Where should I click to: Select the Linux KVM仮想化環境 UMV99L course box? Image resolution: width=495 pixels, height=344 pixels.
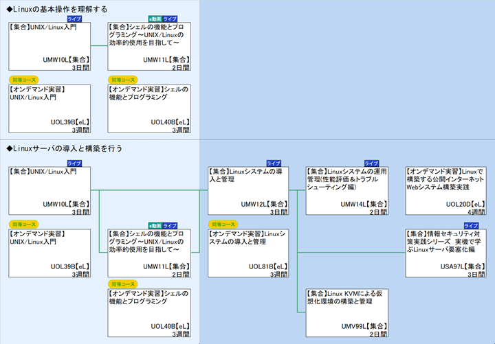click(347, 312)
